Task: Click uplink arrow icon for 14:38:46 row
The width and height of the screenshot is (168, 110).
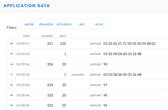Action: click(12, 95)
